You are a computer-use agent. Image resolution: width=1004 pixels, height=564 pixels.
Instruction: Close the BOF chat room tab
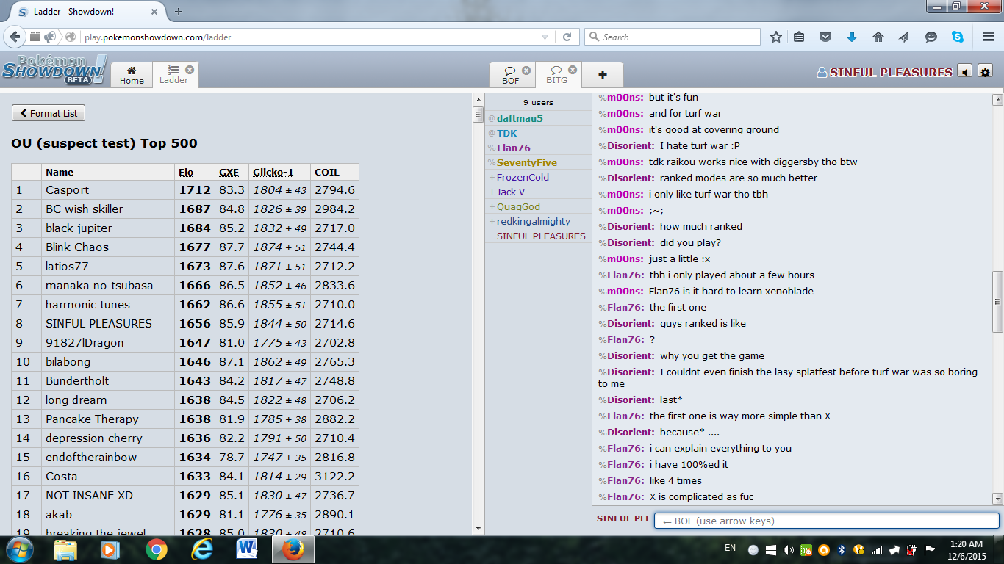point(526,70)
